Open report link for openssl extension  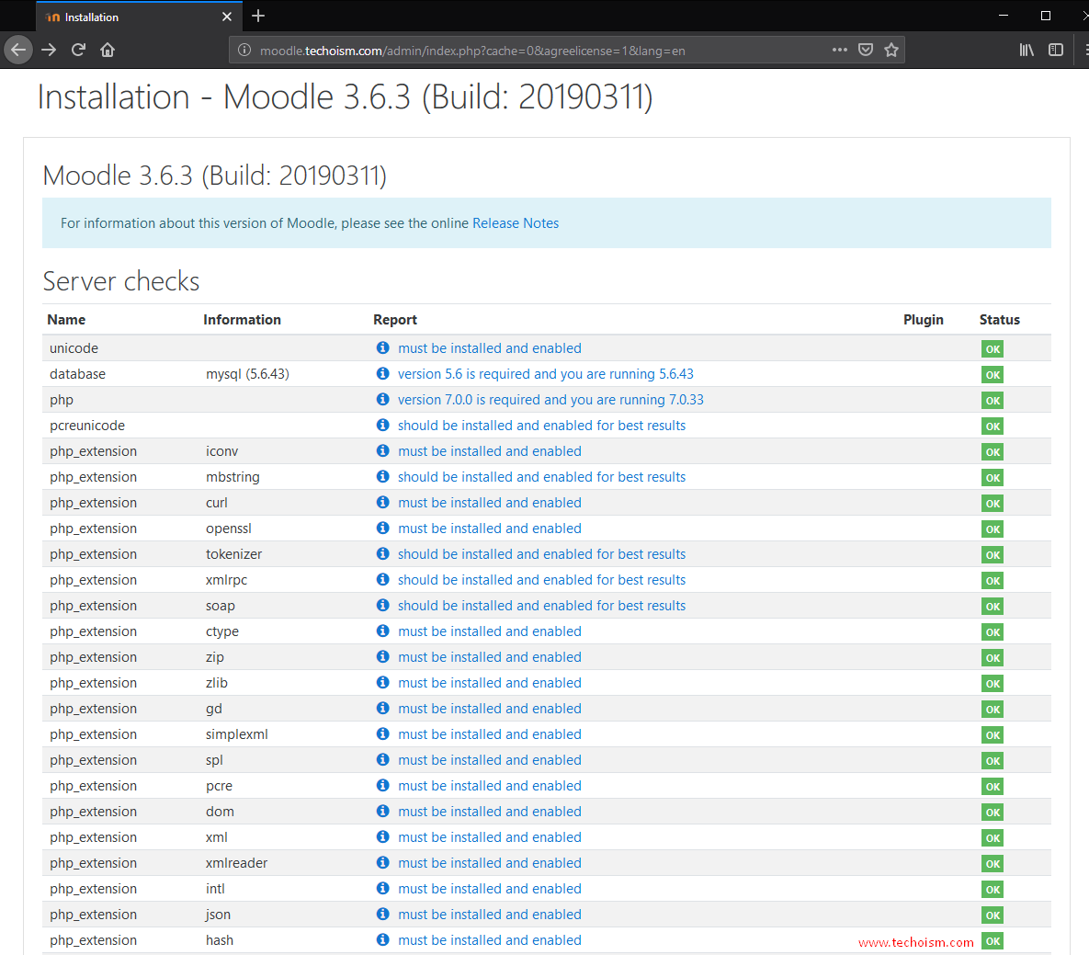490,528
